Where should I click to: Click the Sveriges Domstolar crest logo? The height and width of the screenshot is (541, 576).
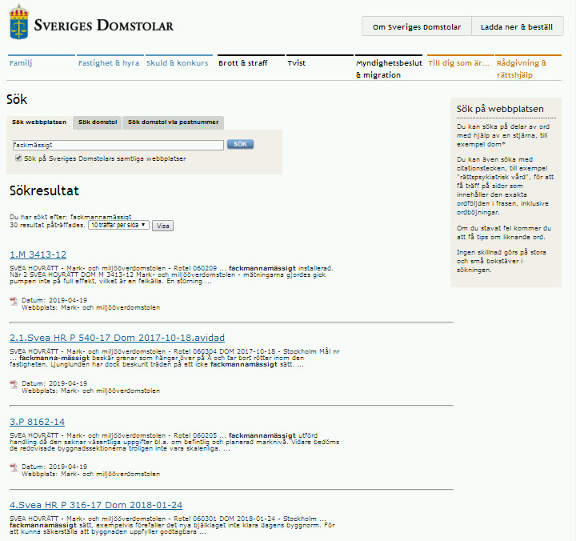click(20, 26)
